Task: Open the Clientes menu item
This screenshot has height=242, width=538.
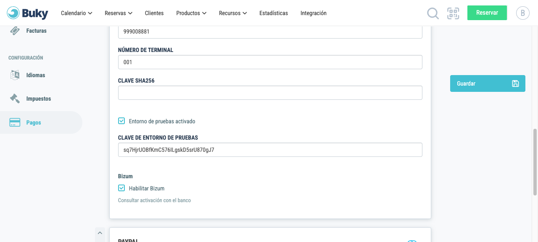Action: (x=154, y=13)
